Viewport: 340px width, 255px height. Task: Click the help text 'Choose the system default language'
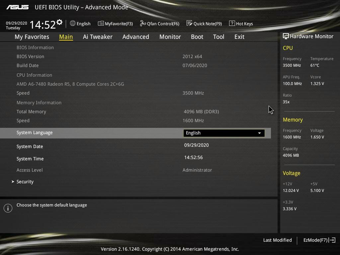(x=52, y=205)
